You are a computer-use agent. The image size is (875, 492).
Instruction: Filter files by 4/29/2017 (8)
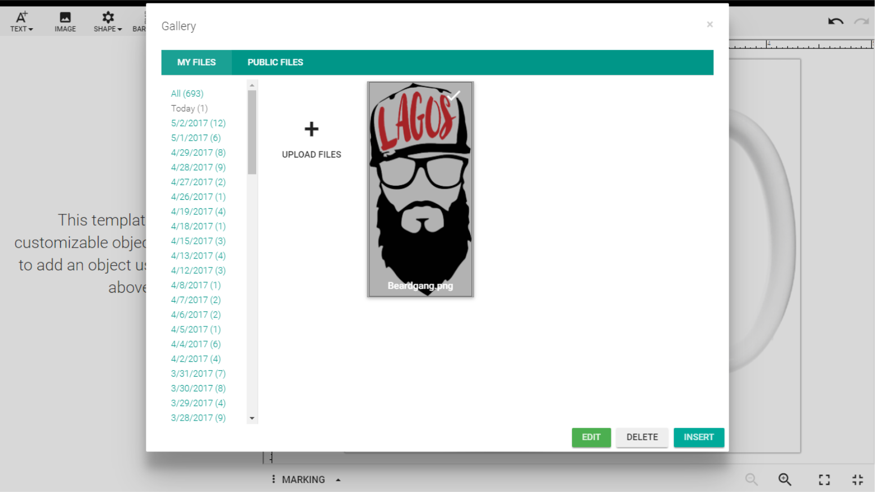(198, 153)
